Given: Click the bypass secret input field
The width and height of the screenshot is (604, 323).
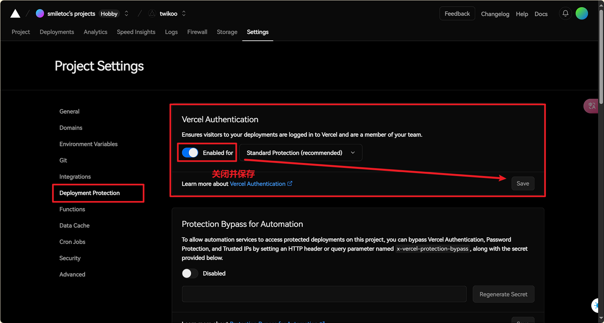Looking at the screenshot, I should 324,294.
